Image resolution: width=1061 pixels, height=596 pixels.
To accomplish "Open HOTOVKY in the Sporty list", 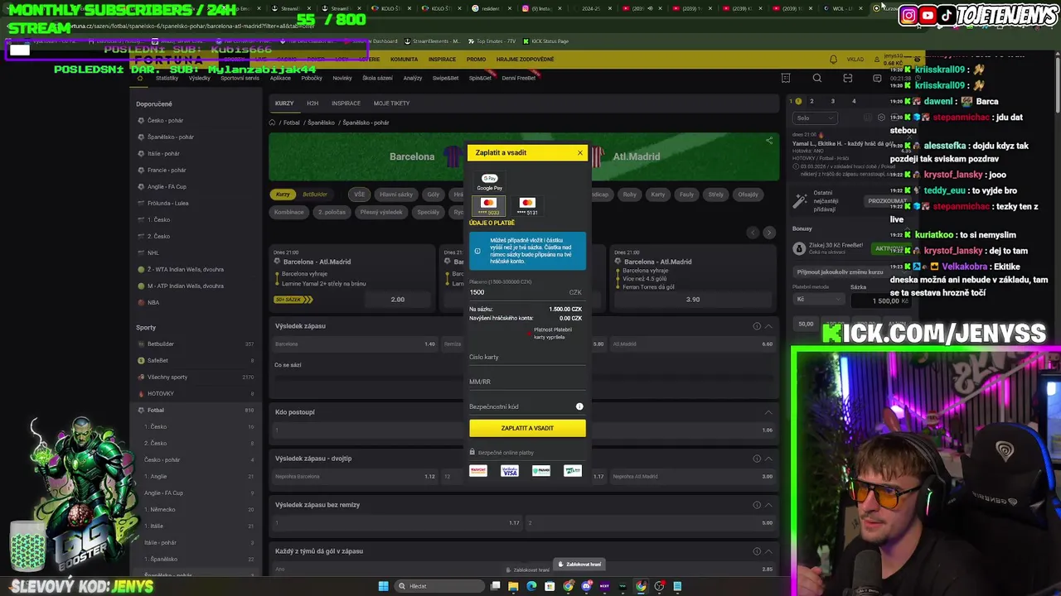I will [161, 393].
